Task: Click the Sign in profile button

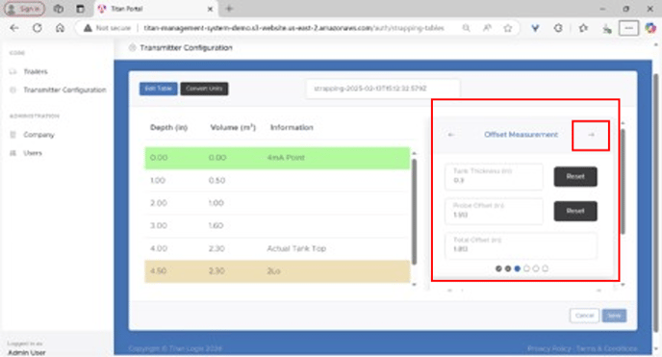Action: click(24, 9)
